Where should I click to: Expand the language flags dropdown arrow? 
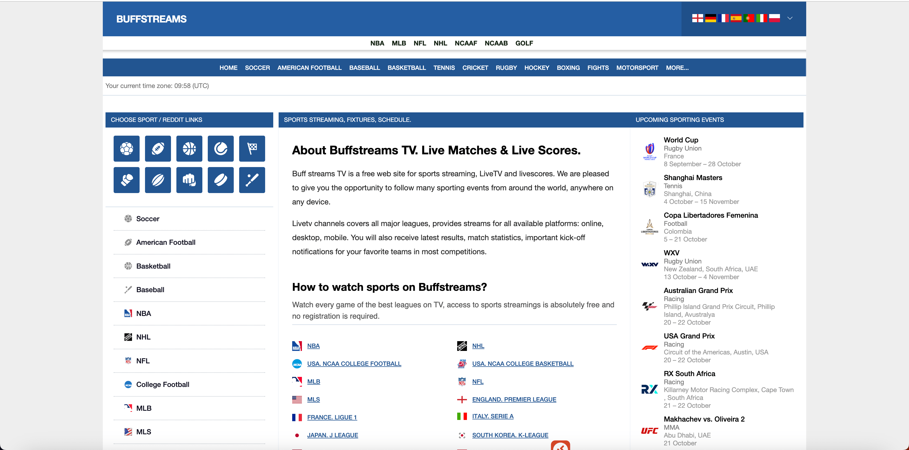pyautogui.click(x=790, y=18)
